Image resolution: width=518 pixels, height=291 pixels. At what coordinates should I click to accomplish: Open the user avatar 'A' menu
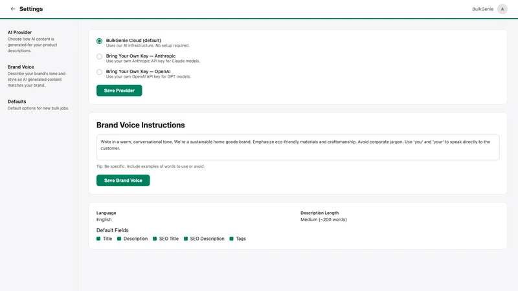(x=502, y=9)
